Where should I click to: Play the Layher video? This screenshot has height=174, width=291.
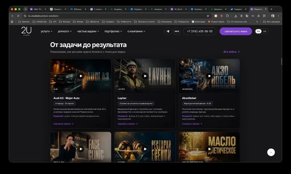145,76
